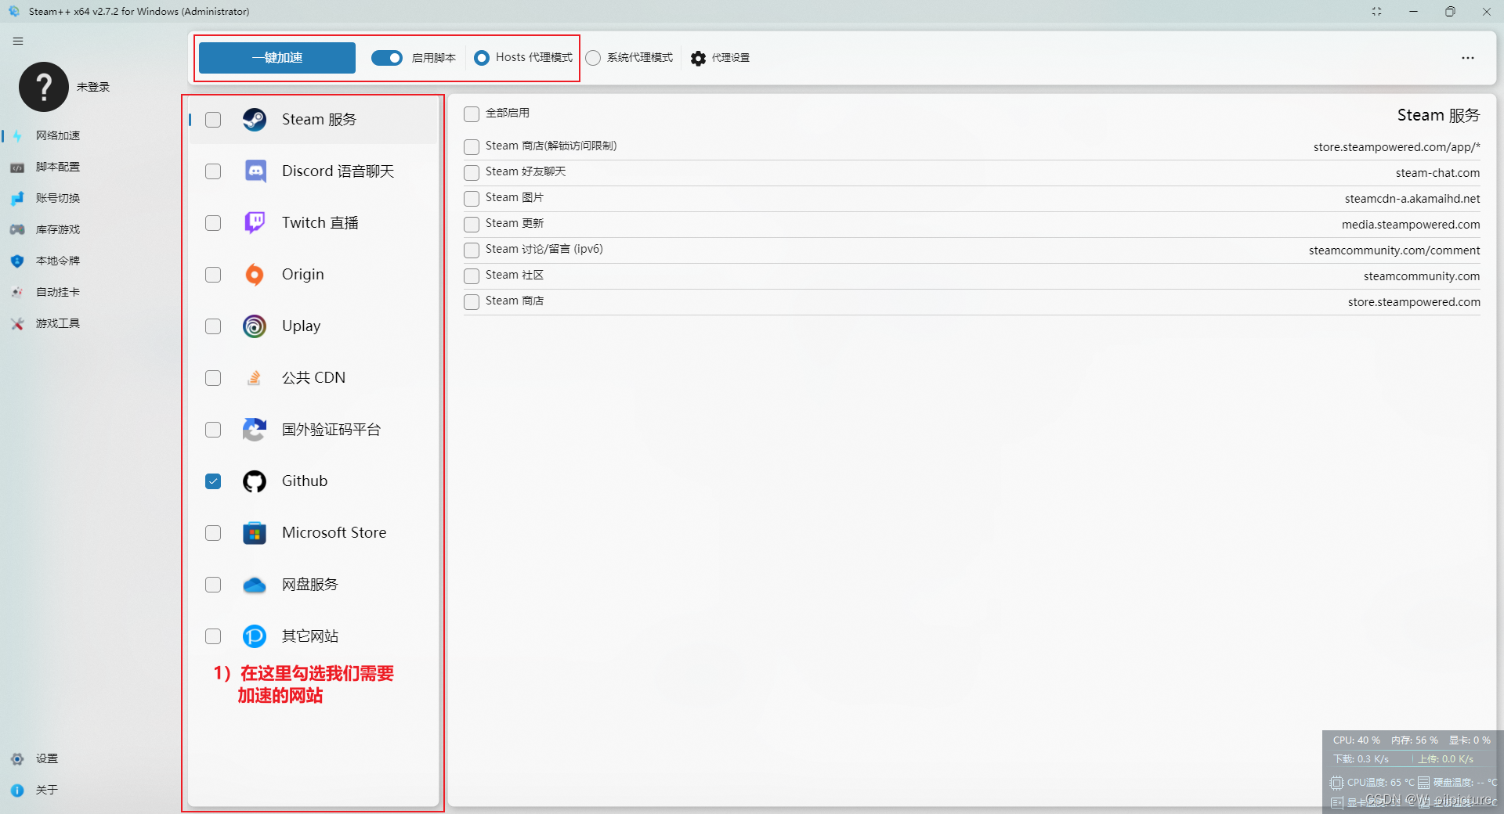Image resolution: width=1504 pixels, height=814 pixels.
Task: Open 自动挂卡 in the sidebar
Action: click(x=57, y=292)
